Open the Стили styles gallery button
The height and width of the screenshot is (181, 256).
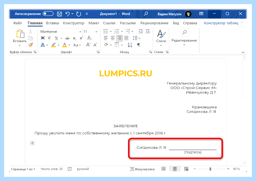[161, 38]
